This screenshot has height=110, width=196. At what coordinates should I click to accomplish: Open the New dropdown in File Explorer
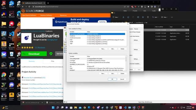[x=116, y=17]
